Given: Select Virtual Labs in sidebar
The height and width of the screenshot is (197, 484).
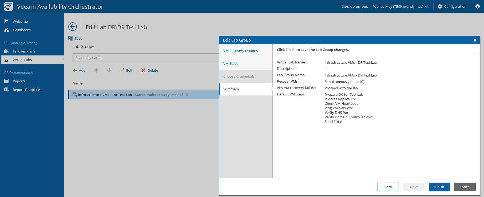Looking at the screenshot, I should tap(32, 60).
